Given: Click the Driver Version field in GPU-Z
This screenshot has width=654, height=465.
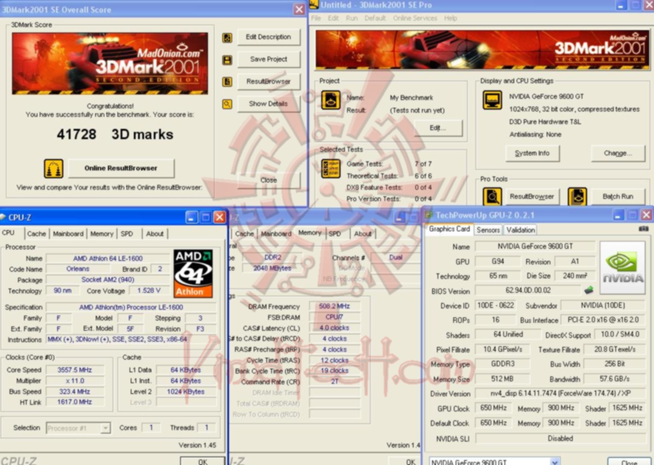Looking at the screenshot, I should point(560,393).
